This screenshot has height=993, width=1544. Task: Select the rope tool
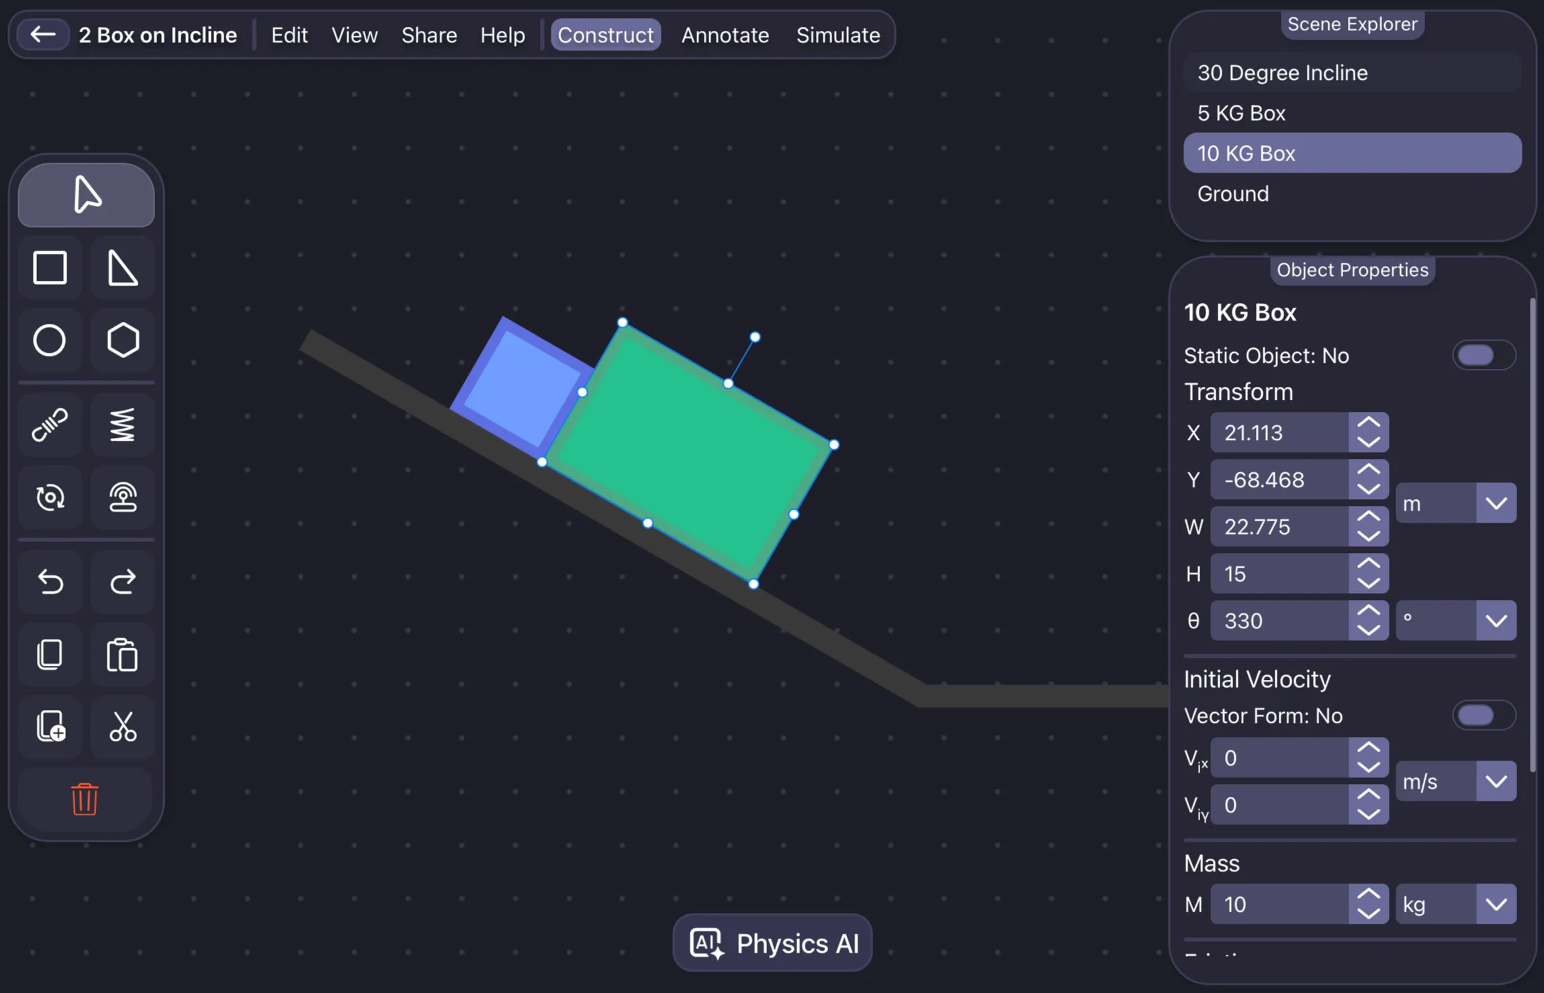click(x=49, y=425)
